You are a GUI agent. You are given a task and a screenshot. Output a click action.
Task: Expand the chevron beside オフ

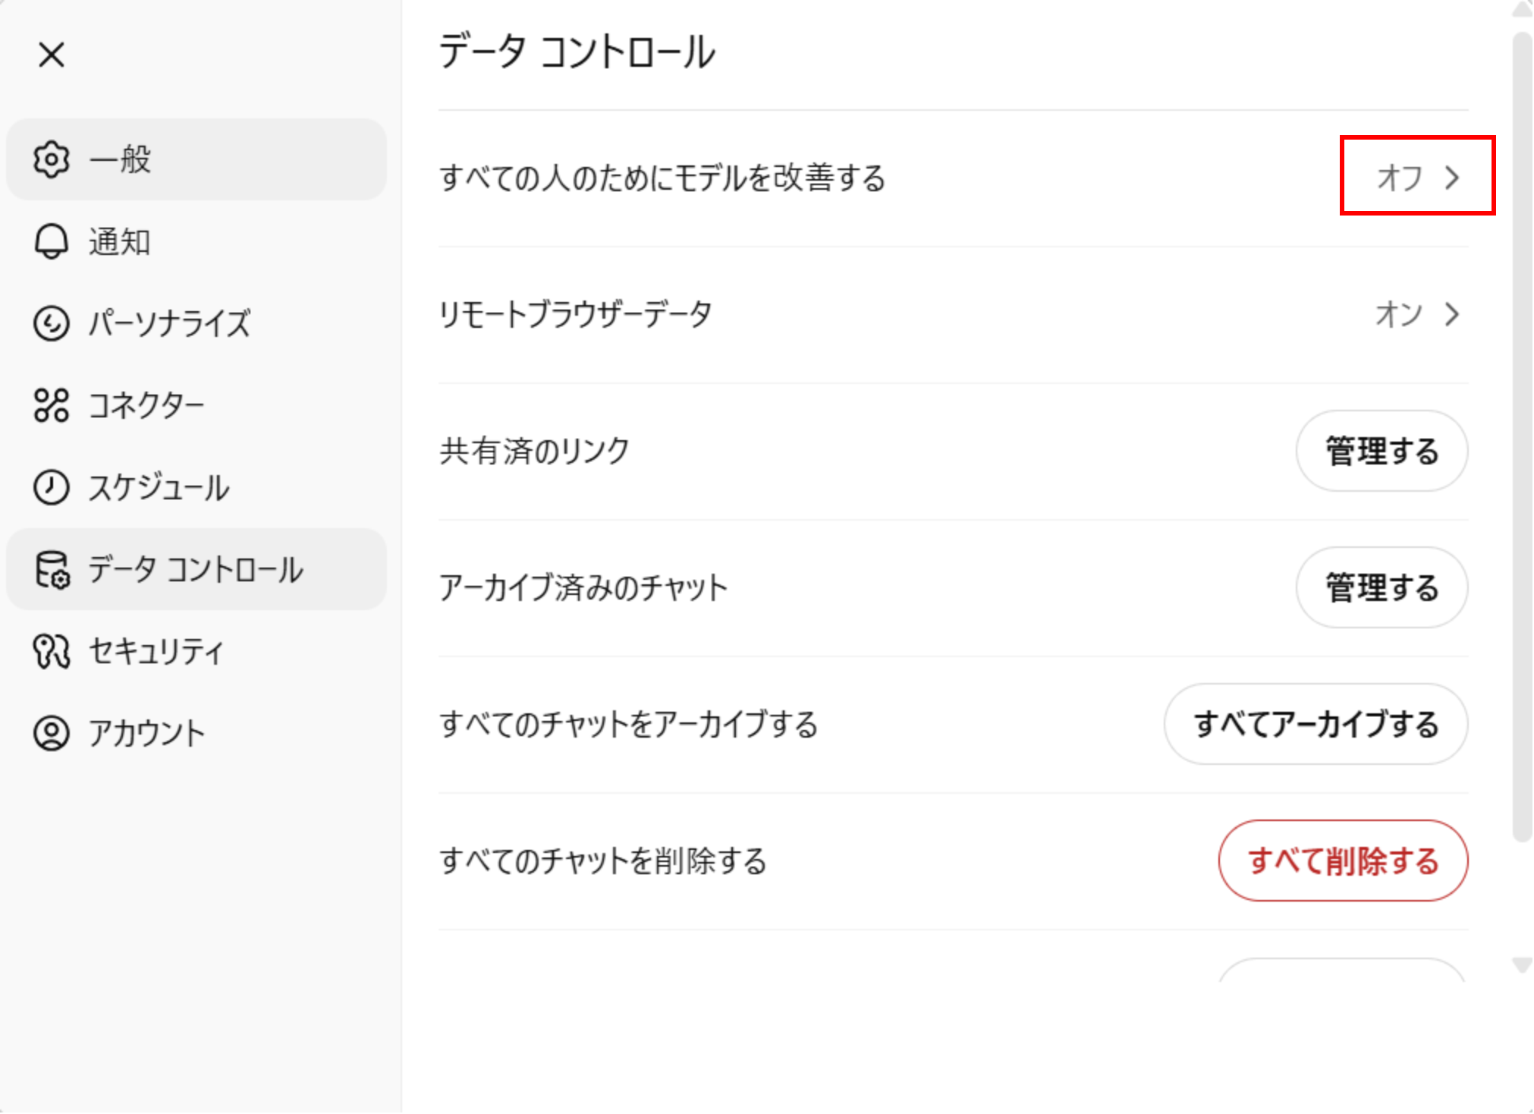tap(1452, 178)
